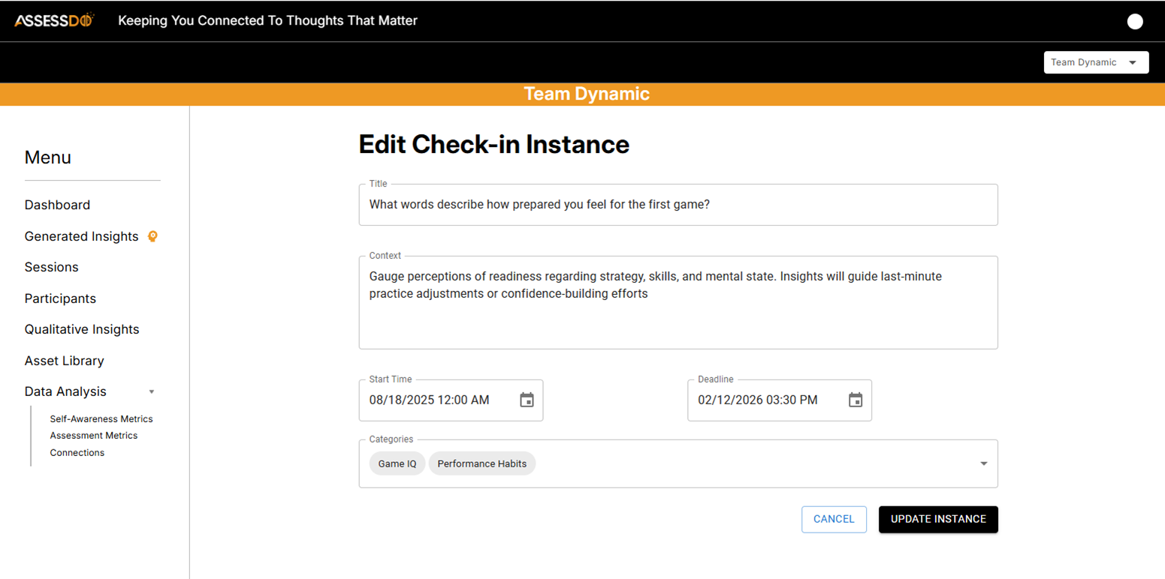This screenshot has width=1165, height=579.
Task: Open the Start Time calendar picker icon
Action: click(x=527, y=400)
